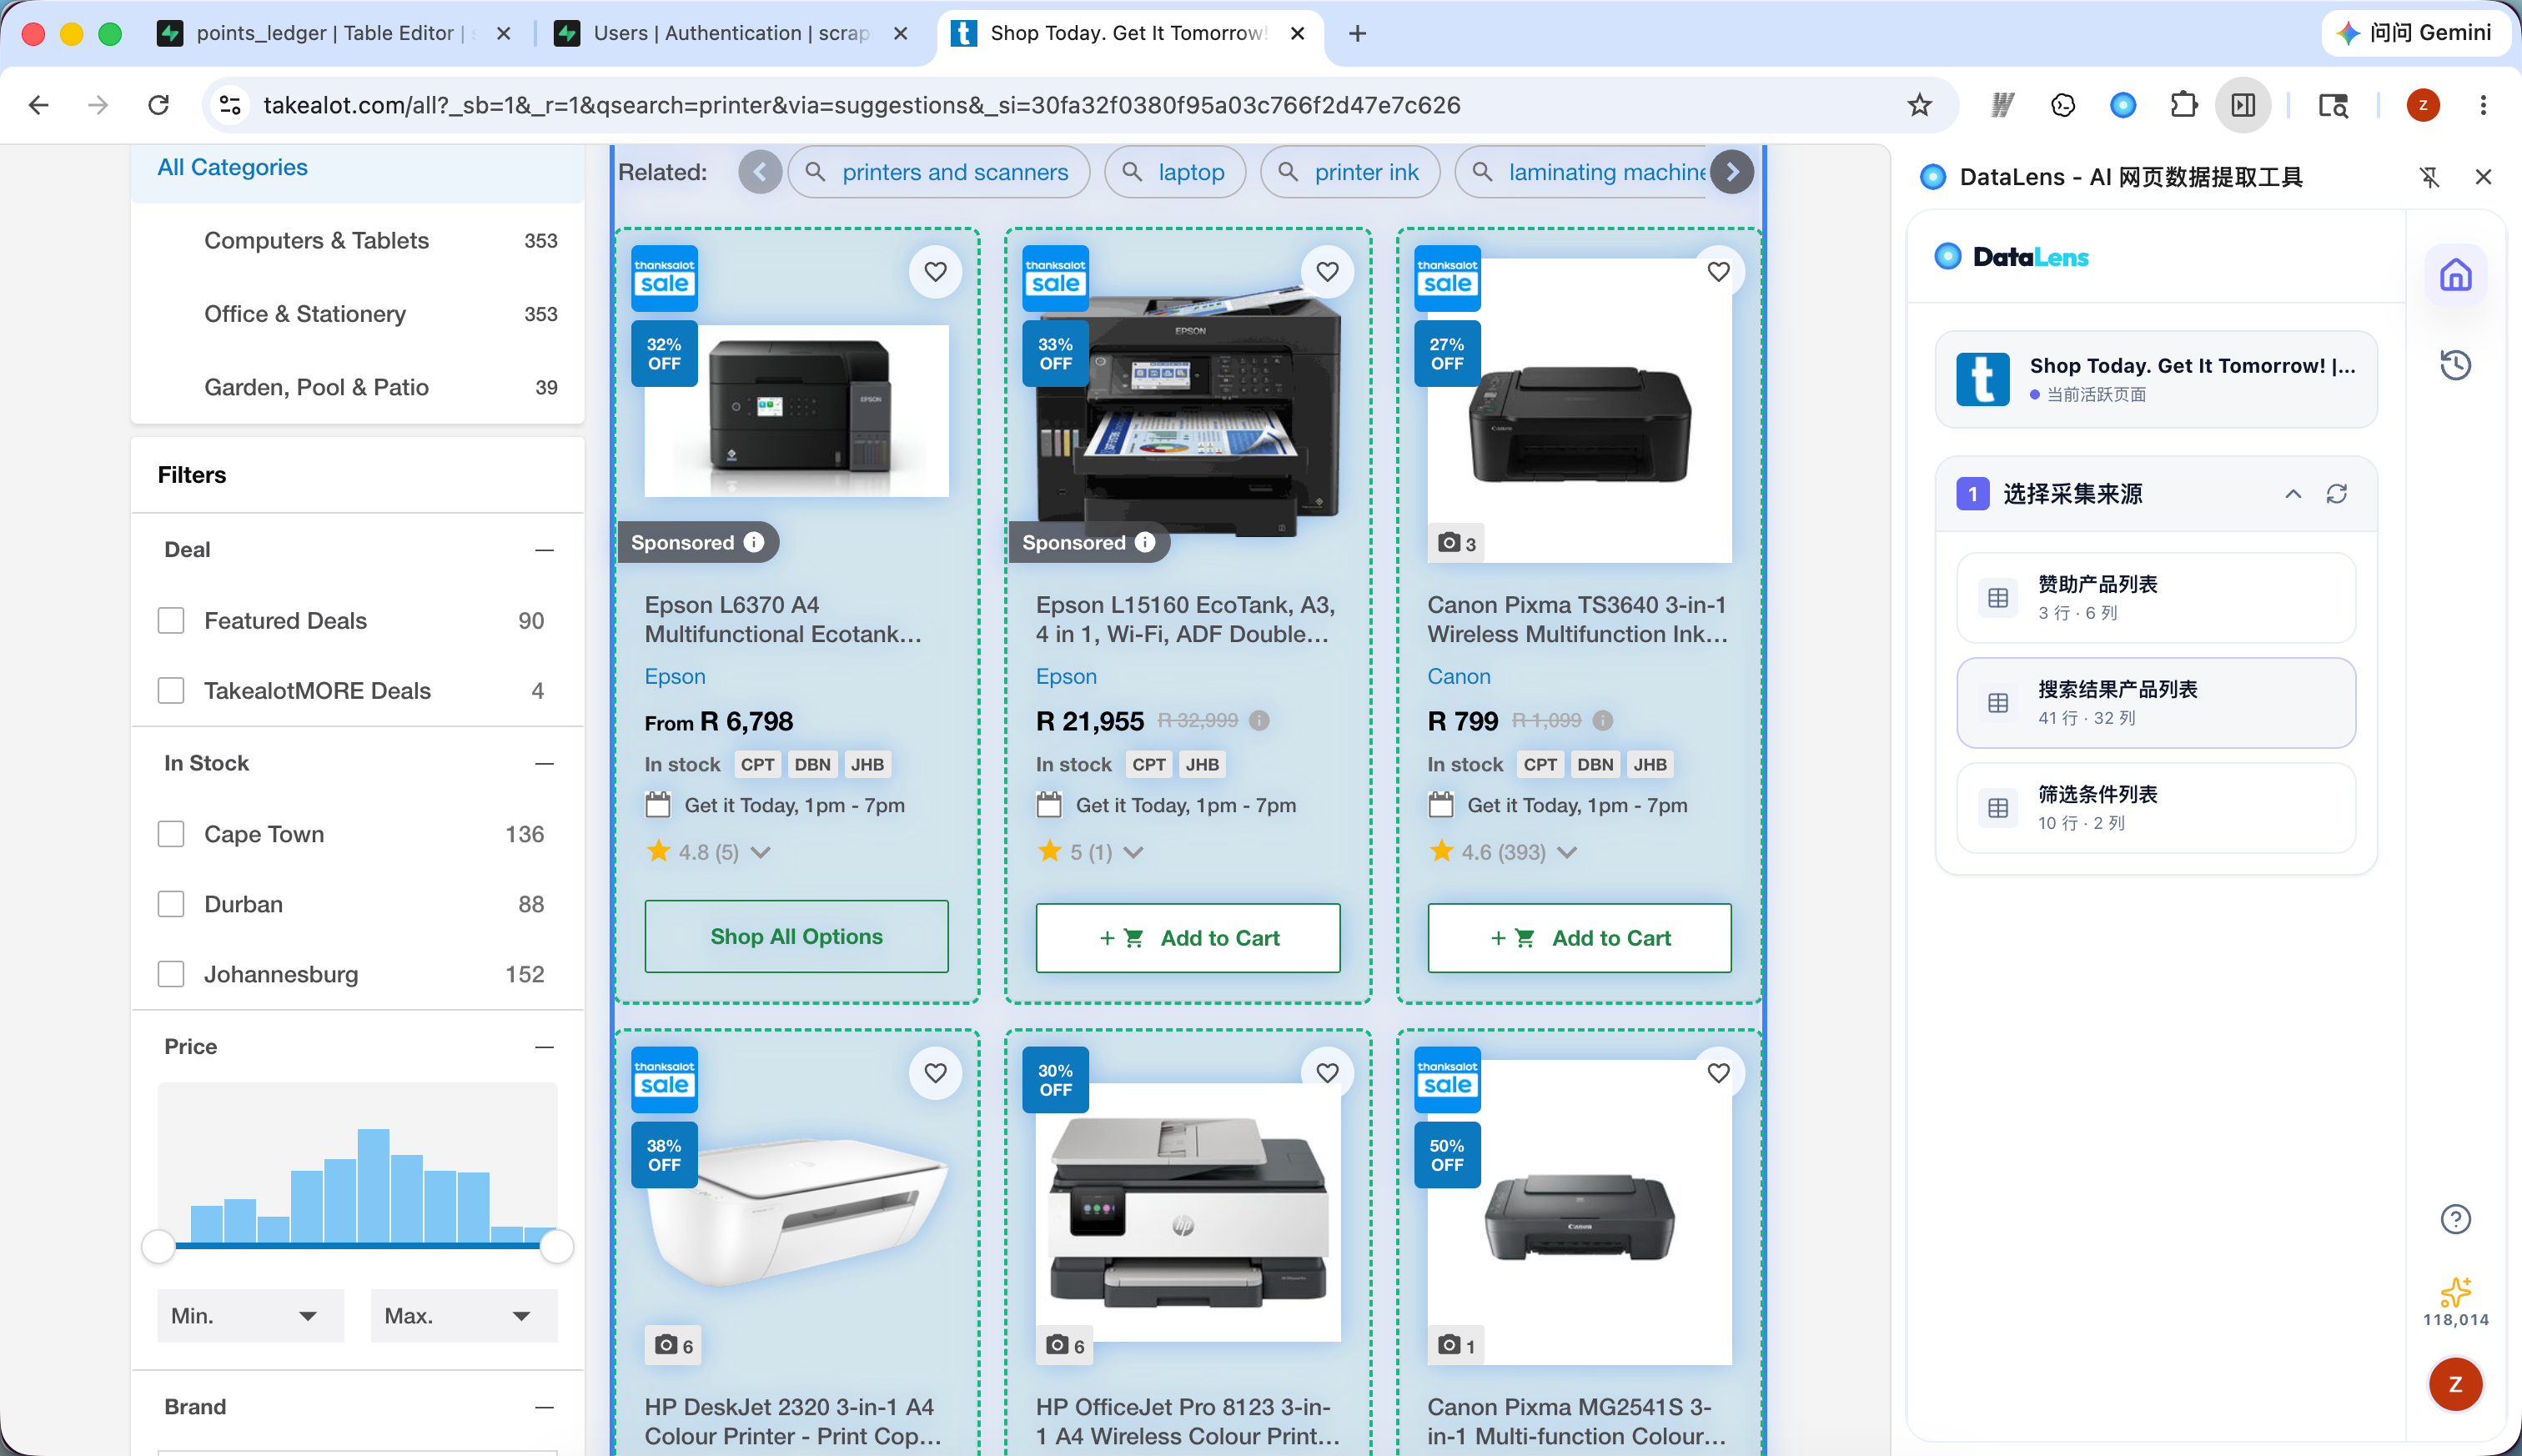Viewport: 2522px width, 1456px height.
Task: Open the Min. price dropdown
Action: [250, 1316]
